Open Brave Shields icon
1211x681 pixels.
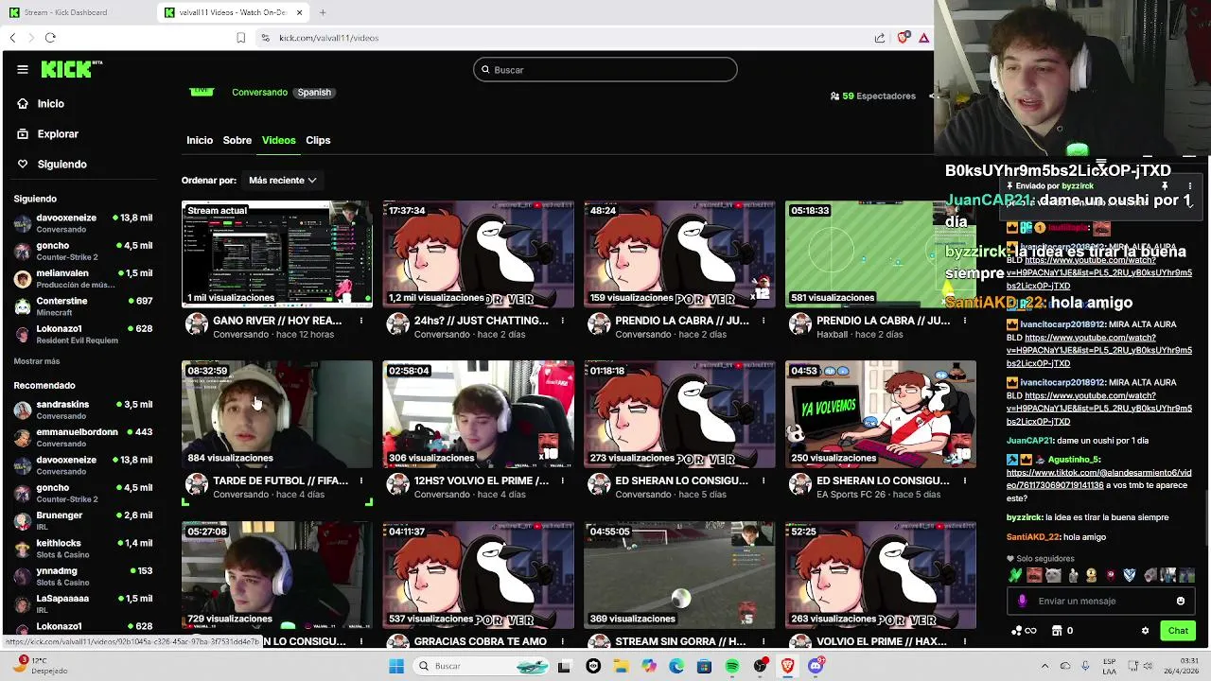click(x=903, y=38)
